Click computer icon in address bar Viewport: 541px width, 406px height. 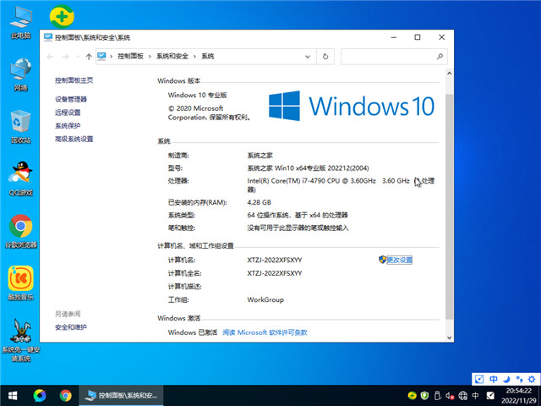[101, 56]
